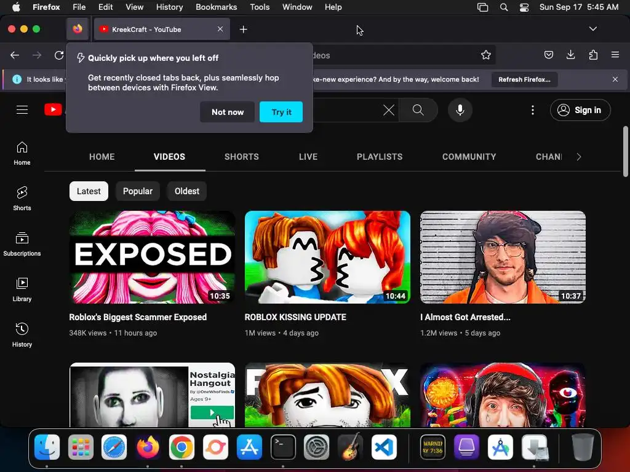Switch to the HOME channel tab
This screenshot has height=472, width=630.
pyautogui.click(x=102, y=157)
